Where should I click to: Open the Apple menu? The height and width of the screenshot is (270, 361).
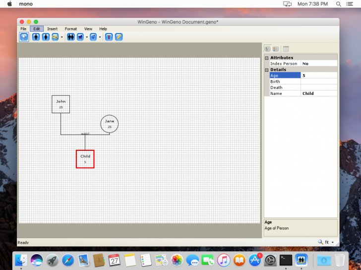10,3
